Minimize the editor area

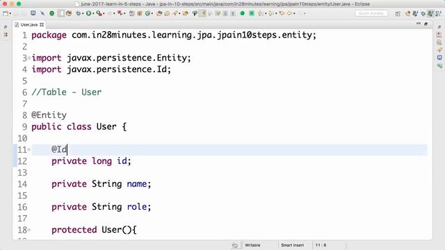[x=419, y=24]
